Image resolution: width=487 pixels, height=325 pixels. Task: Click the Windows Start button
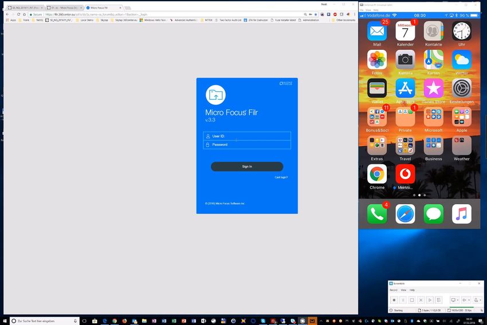click(5, 320)
